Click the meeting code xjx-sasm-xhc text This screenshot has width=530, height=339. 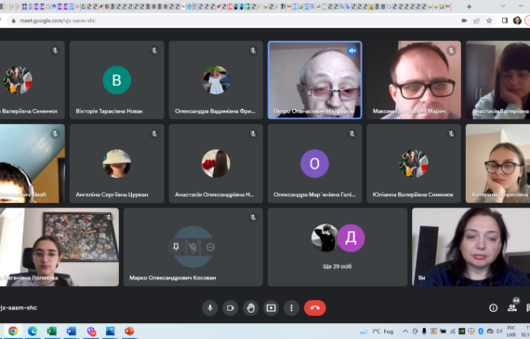point(19,308)
